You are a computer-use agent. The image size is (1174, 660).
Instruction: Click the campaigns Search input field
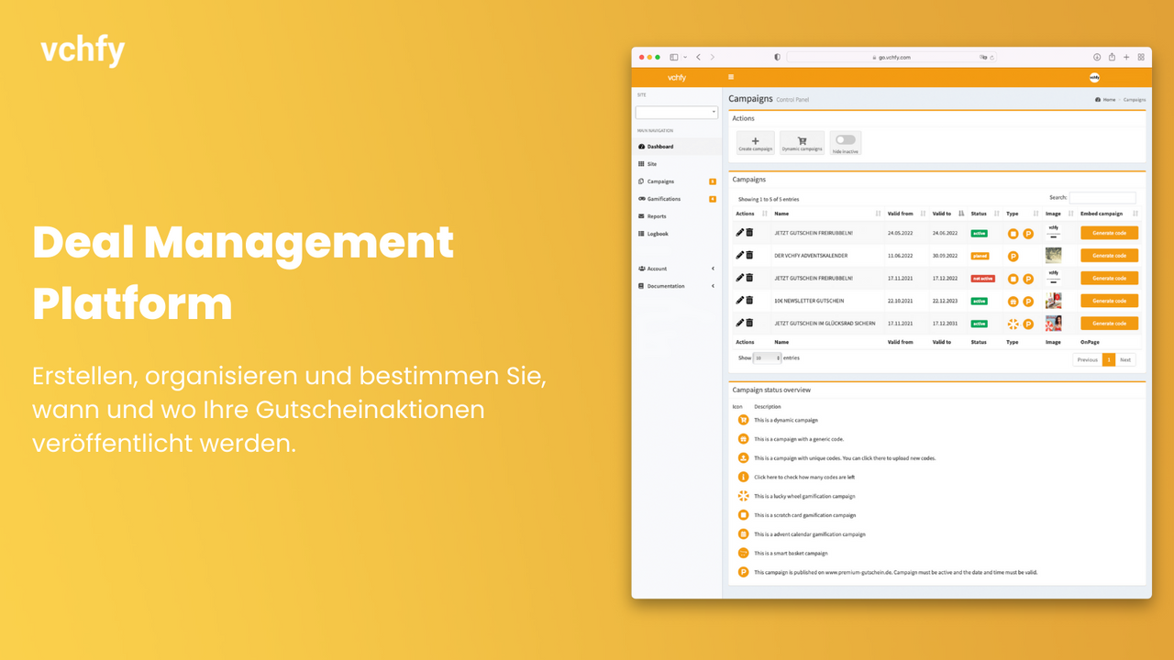point(1102,197)
